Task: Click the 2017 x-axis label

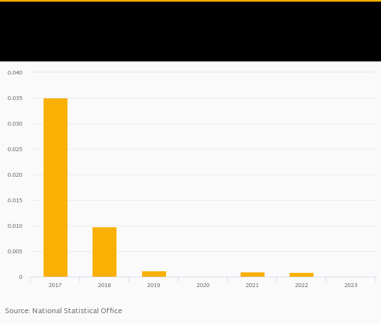Action: pyautogui.click(x=55, y=285)
